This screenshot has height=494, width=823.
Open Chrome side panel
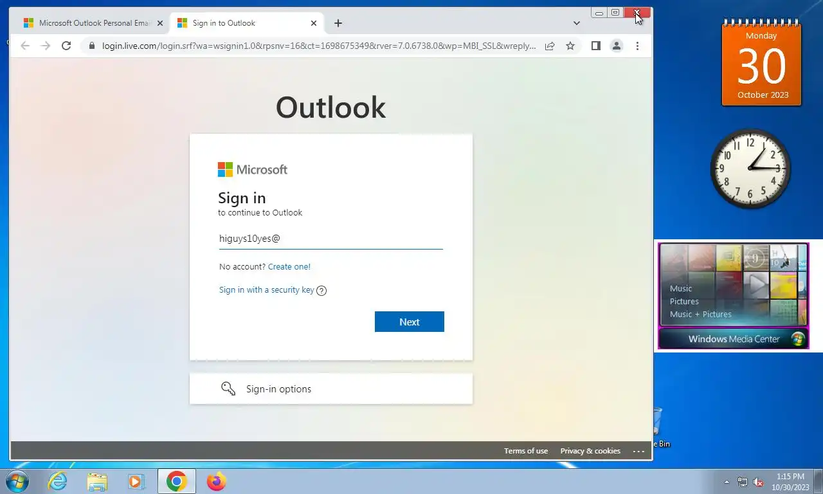596,46
